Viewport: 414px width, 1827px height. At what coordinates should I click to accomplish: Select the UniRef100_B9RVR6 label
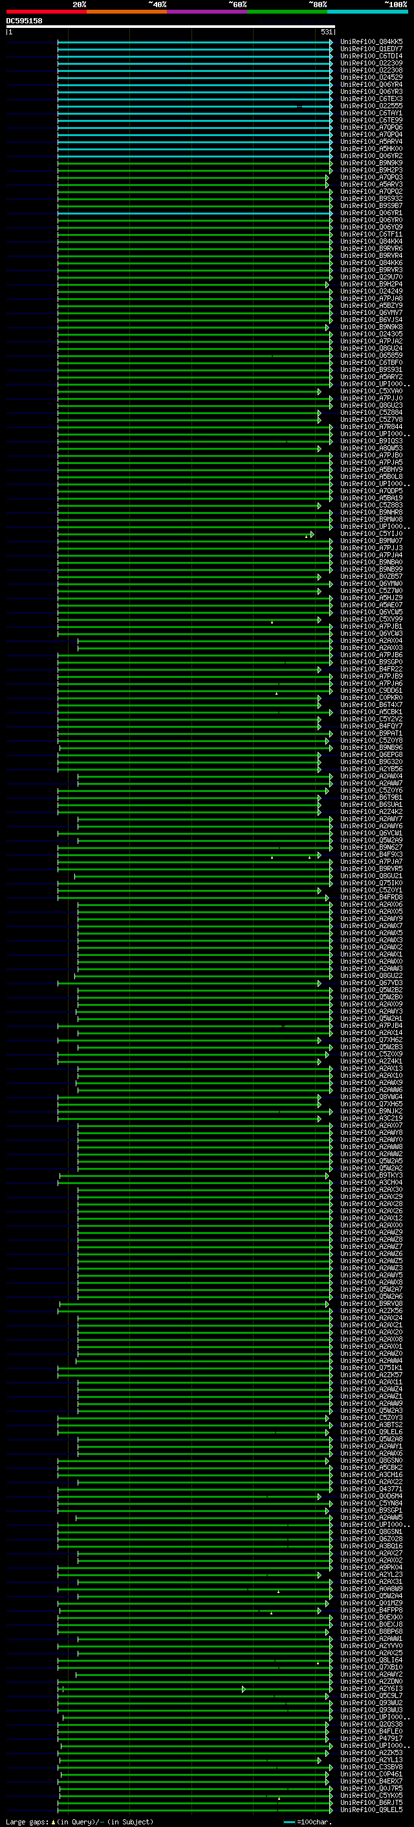coord(371,248)
